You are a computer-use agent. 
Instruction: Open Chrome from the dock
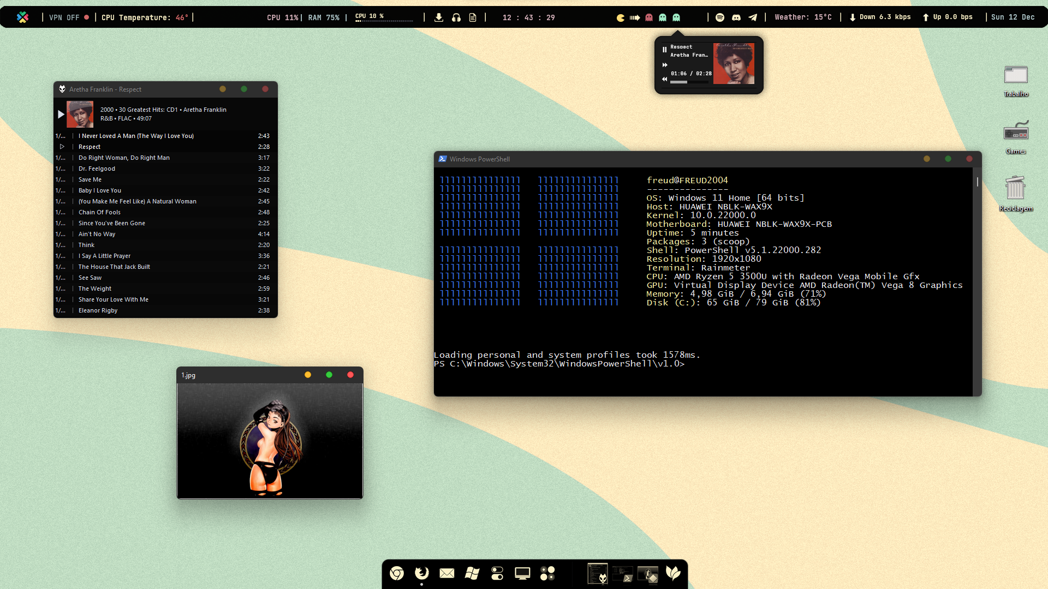(x=397, y=573)
